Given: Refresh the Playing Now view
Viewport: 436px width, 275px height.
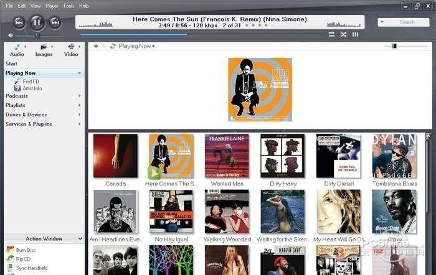Looking at the screenshot, I should point(113,46).
